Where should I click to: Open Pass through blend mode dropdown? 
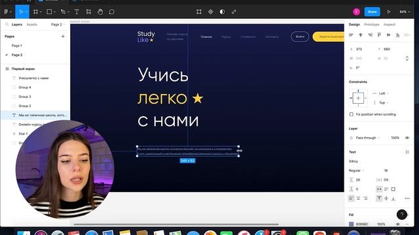coord(367,138)
